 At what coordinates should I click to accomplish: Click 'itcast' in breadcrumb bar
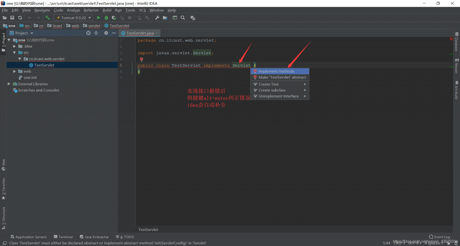click(x=57, y=25)
